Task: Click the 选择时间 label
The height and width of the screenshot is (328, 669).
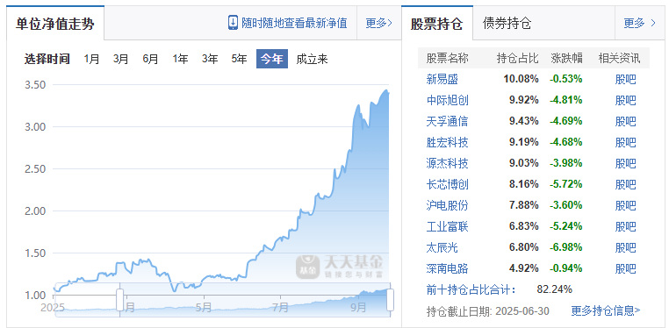Action: (47, 59)
